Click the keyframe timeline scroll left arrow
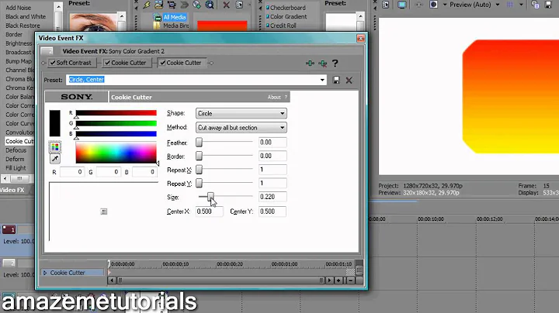 [x=112, y=280]
